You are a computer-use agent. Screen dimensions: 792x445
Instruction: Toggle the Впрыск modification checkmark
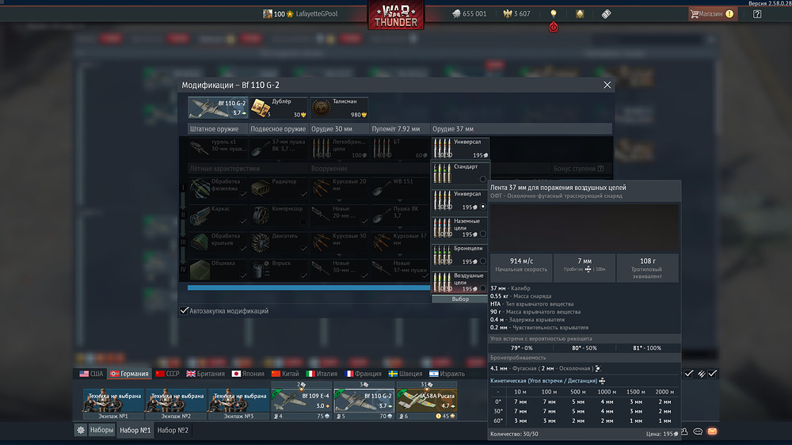[303, 276]
